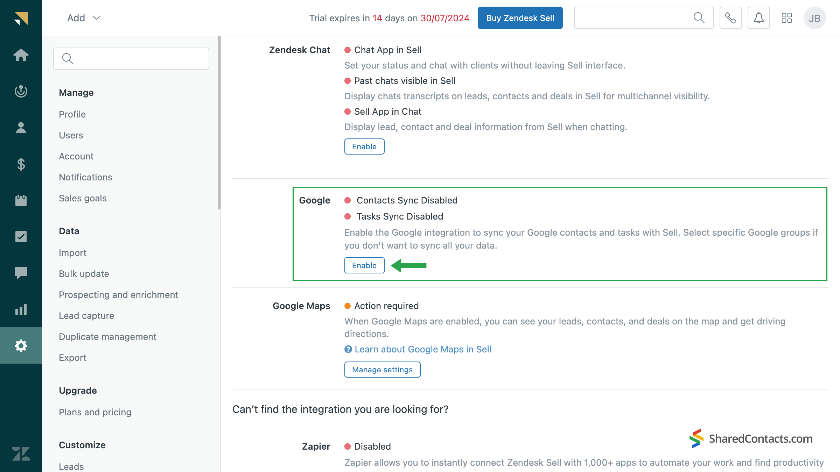Image resolution: width=840 pixels, height=472 pixels.
Task: Open the Tasks checkmark icon
Action: click(21, 237)
